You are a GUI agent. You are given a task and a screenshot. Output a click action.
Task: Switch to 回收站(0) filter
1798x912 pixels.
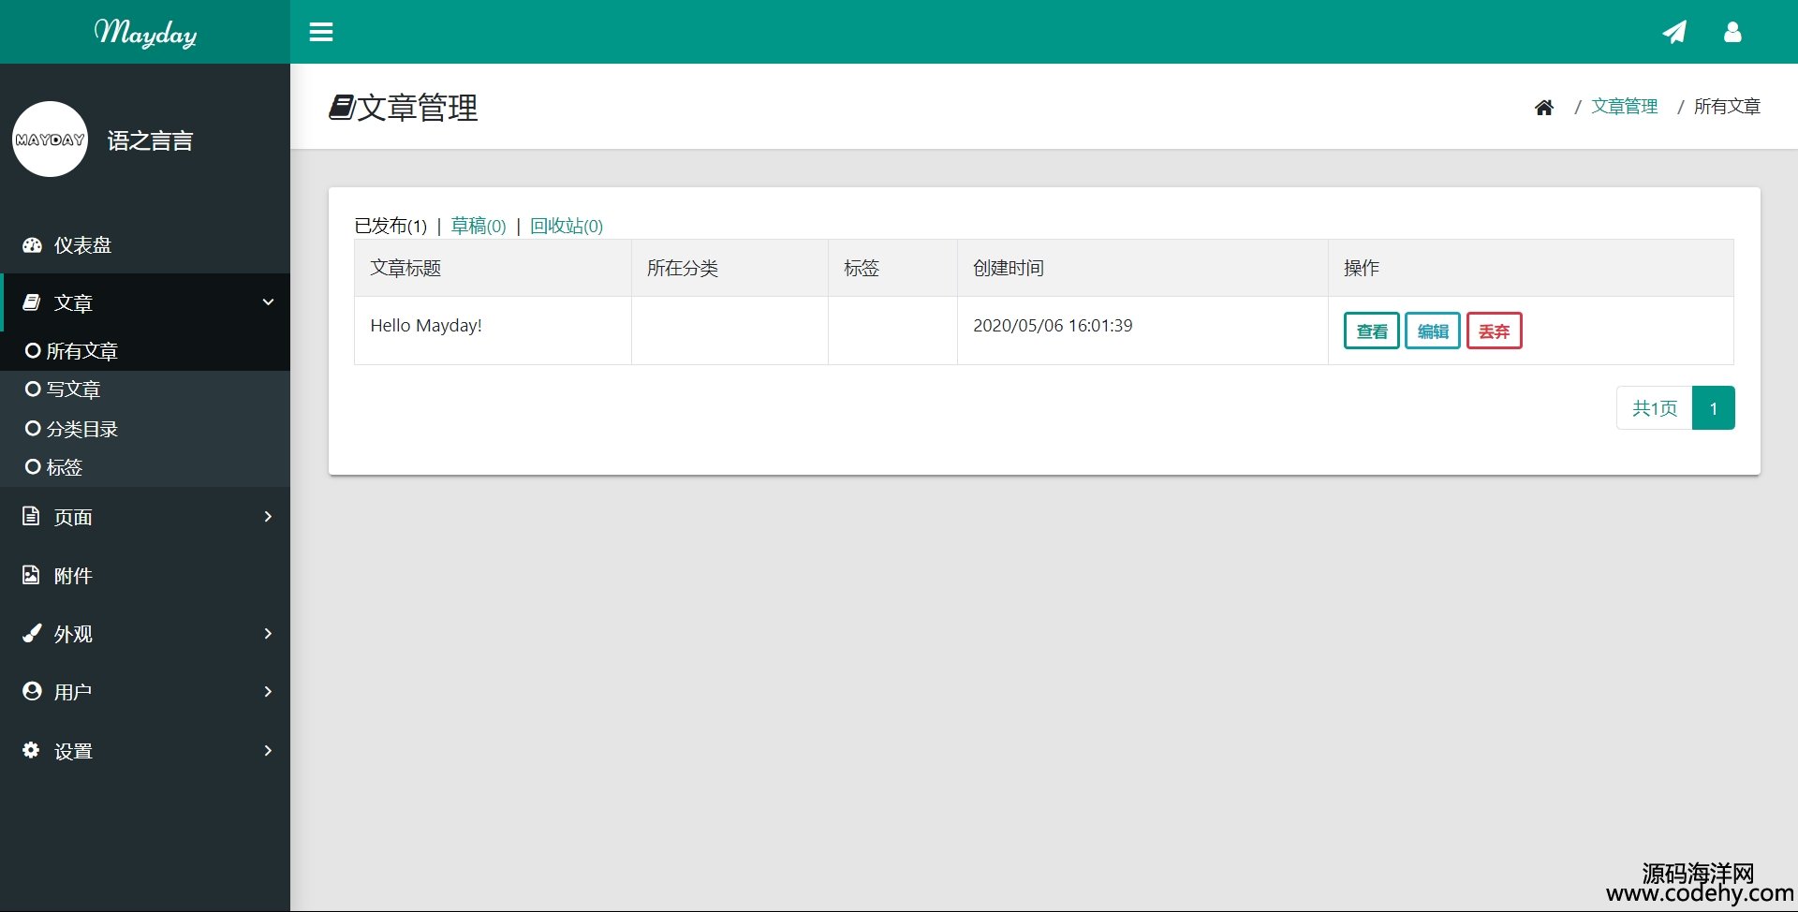click(567, 226)
